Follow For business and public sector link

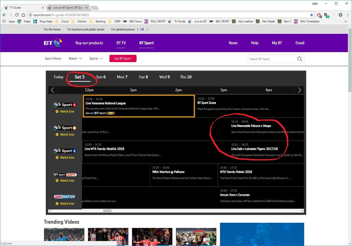click(86, 29)
